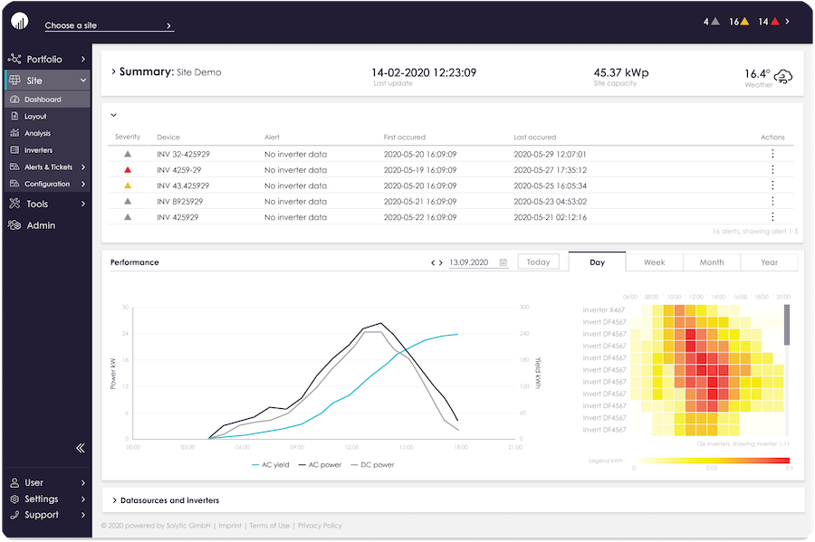Screen dimensions: 815x542
Task: Toggle AC yield legend entry
Action: [x=270, y=465]
